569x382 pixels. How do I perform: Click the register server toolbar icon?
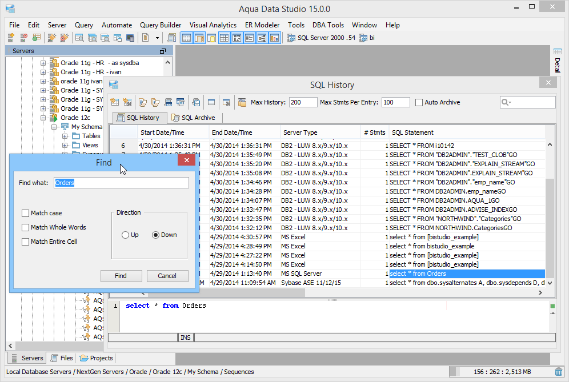tap(11, 38)
